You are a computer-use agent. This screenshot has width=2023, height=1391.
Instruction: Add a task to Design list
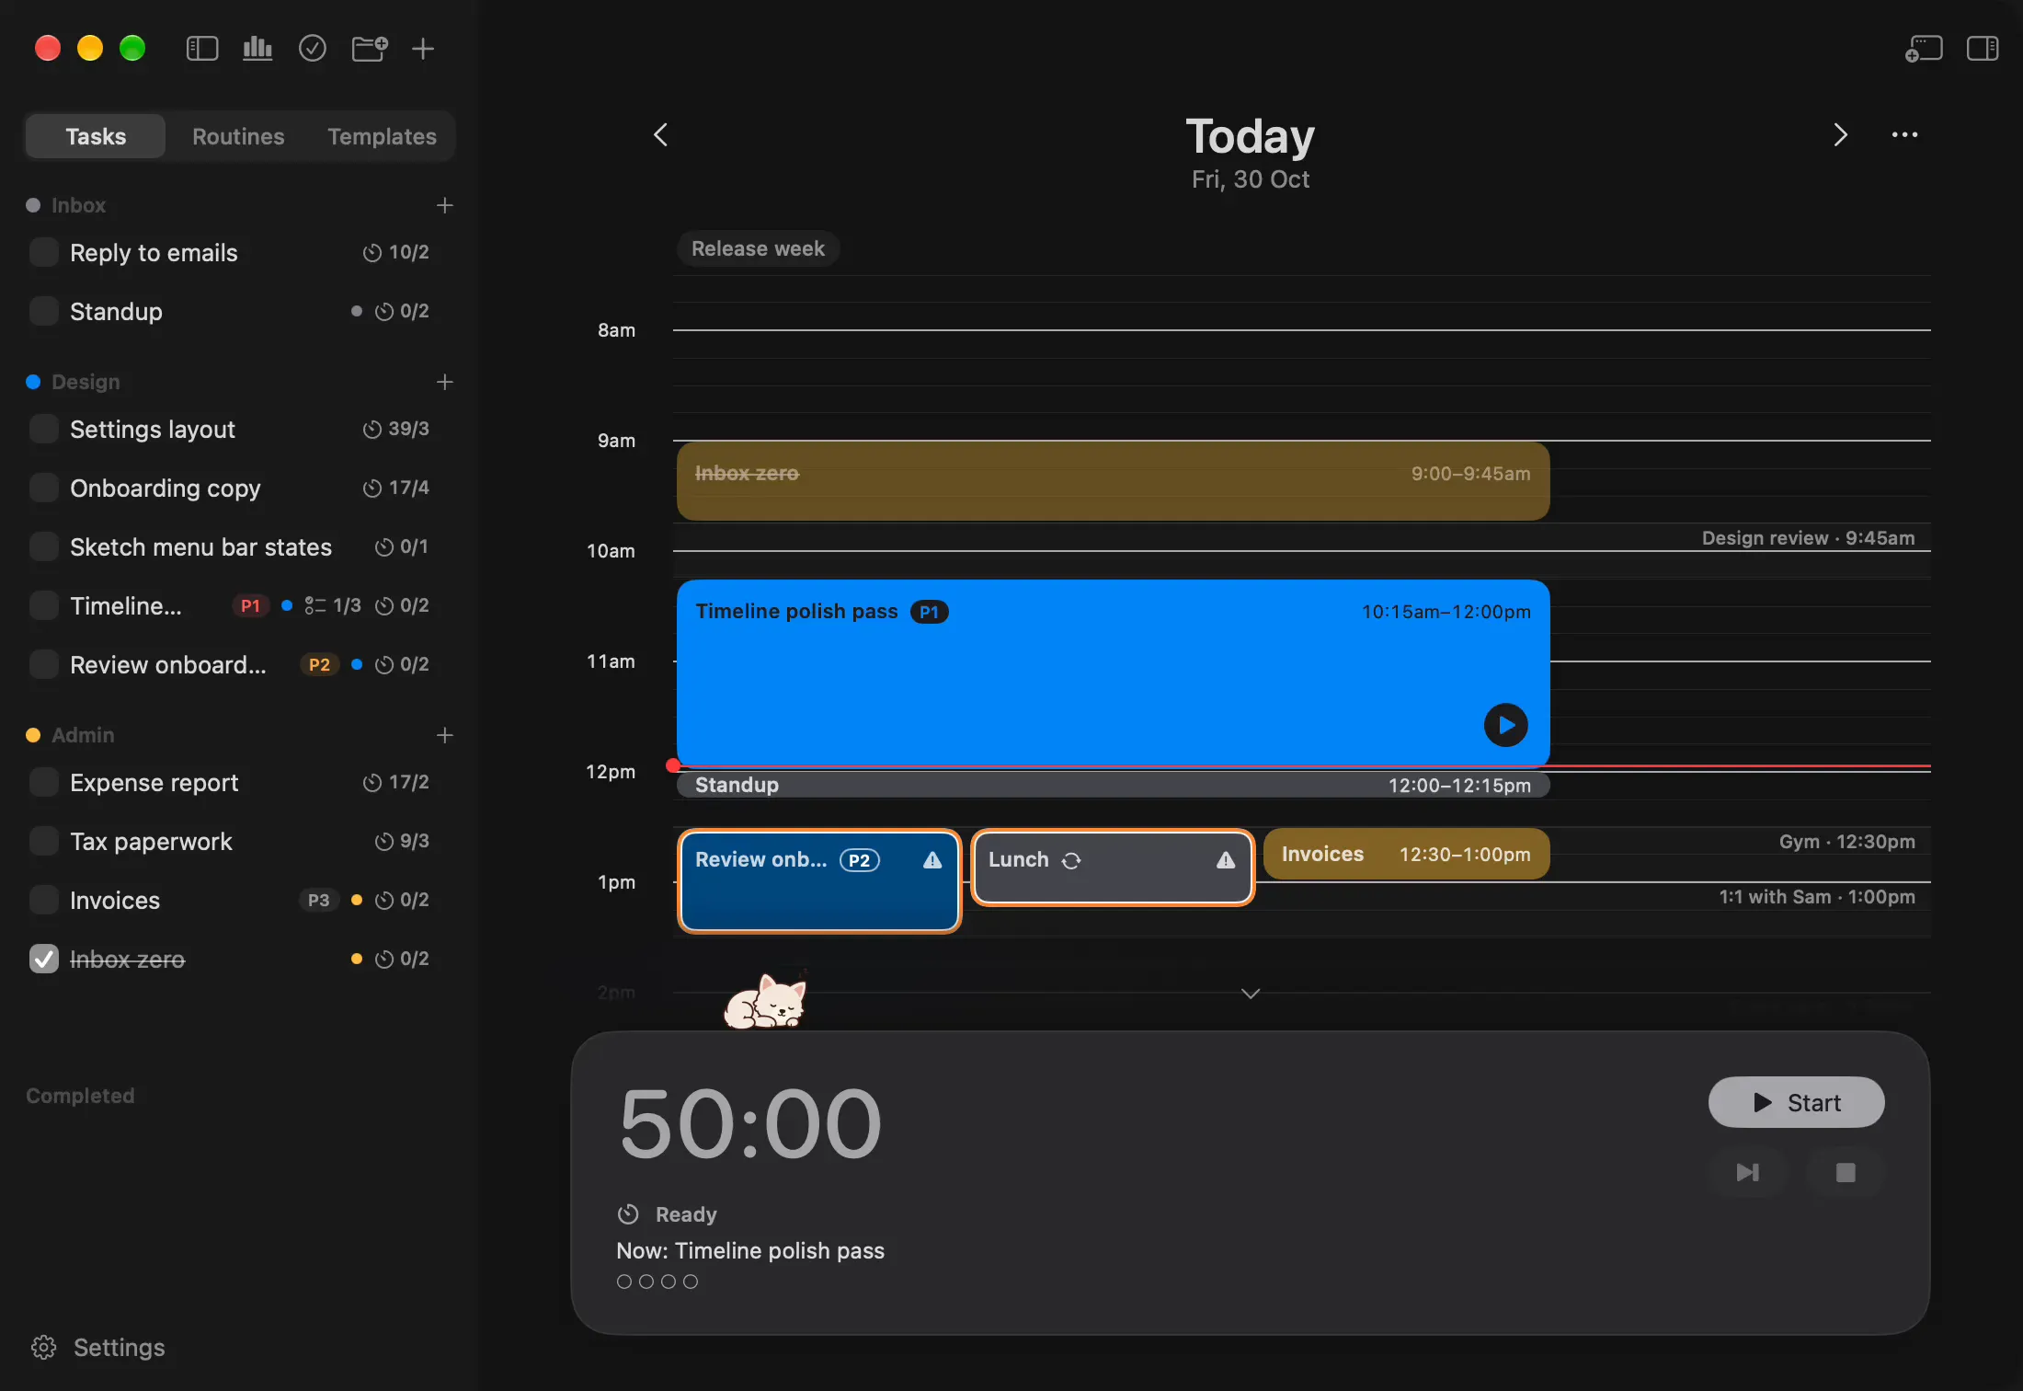click(x=445, y=382)
